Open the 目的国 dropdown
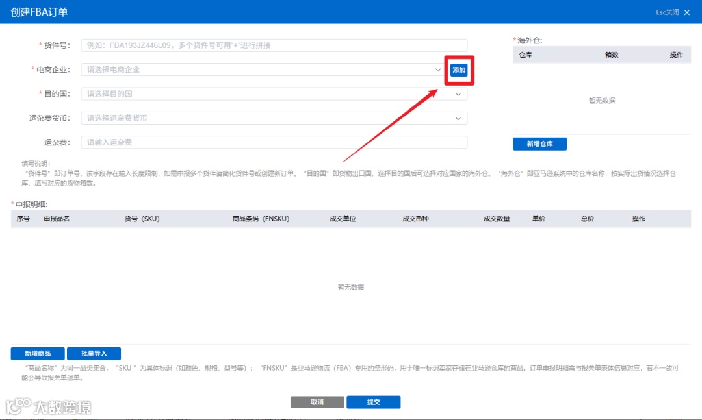Viewport: 702px width, 420px height. [x=274, y=94]
